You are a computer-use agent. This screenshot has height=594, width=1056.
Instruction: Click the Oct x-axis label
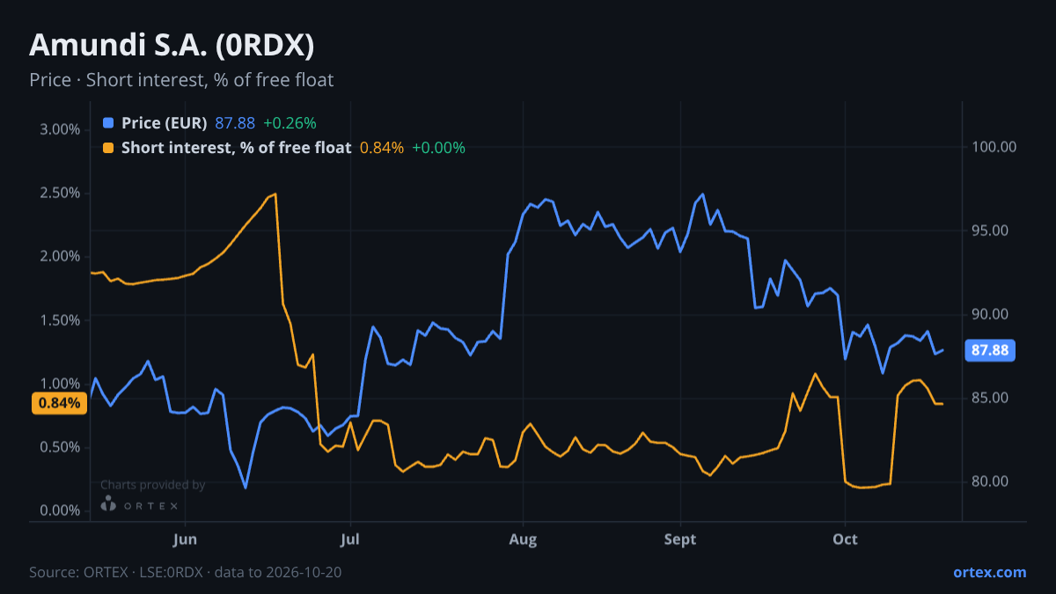[845, 539]
